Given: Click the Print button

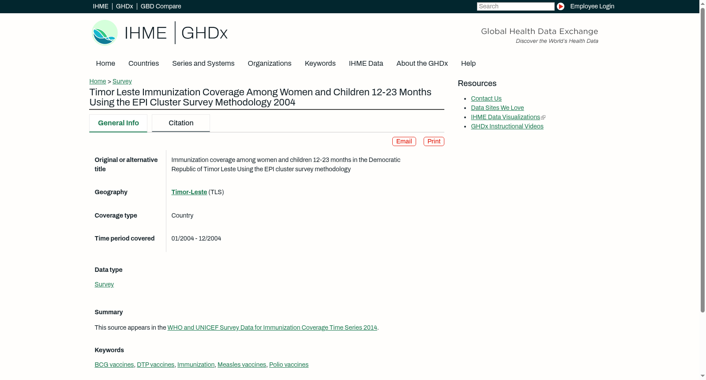Looking at the screenshot, I should (434, 141).
